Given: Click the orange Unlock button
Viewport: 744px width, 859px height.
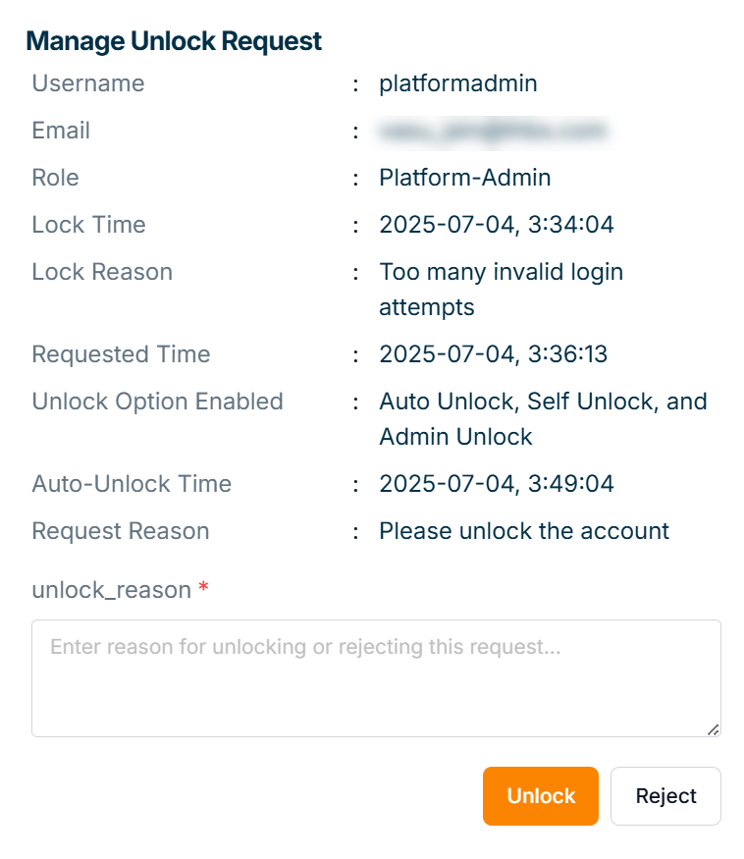Looking at the screenshot, I should tap(540, 796).
